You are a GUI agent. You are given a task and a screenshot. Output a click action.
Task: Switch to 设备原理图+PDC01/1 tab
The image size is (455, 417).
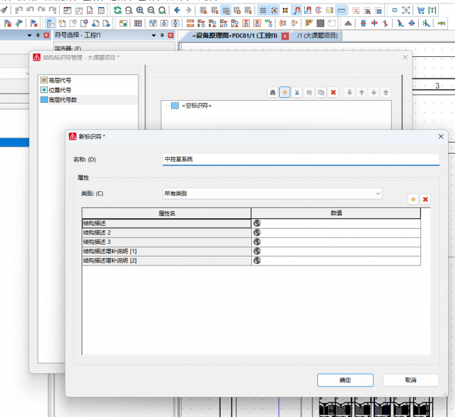click(234, 36)
